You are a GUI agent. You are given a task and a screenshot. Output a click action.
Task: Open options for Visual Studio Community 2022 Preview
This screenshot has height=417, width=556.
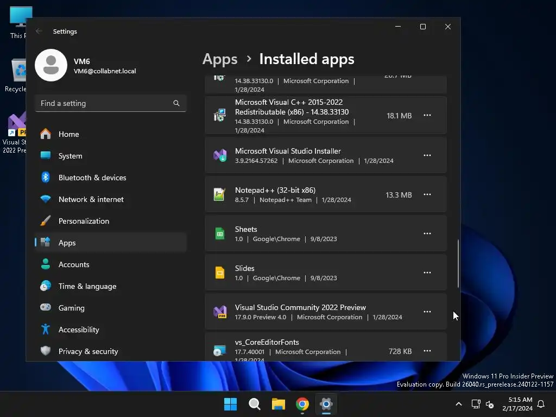[x=427, y=312]
